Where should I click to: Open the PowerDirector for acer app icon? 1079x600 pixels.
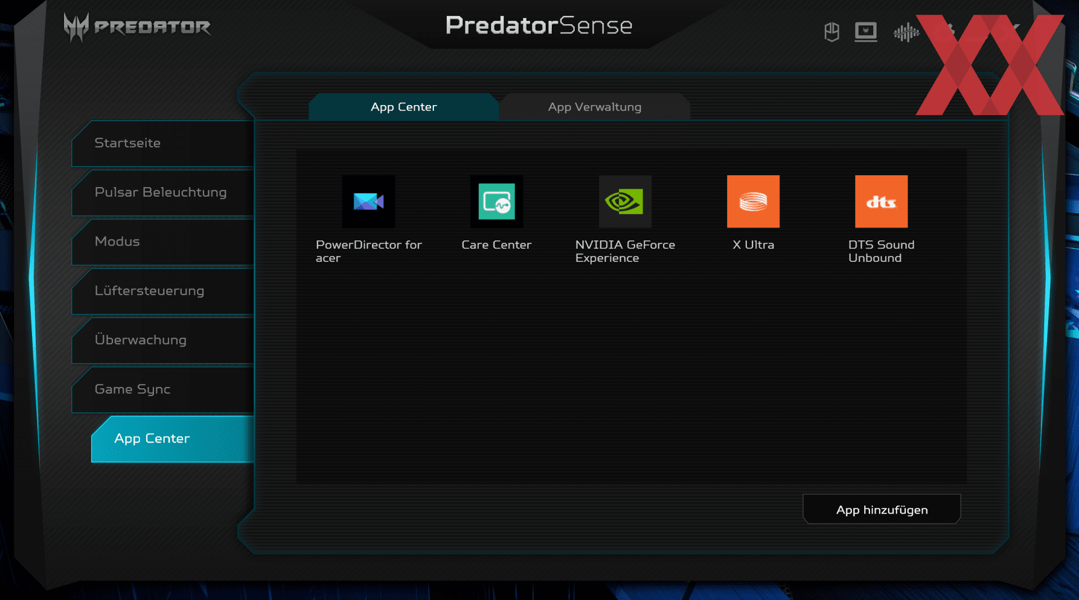coord(369,201)
